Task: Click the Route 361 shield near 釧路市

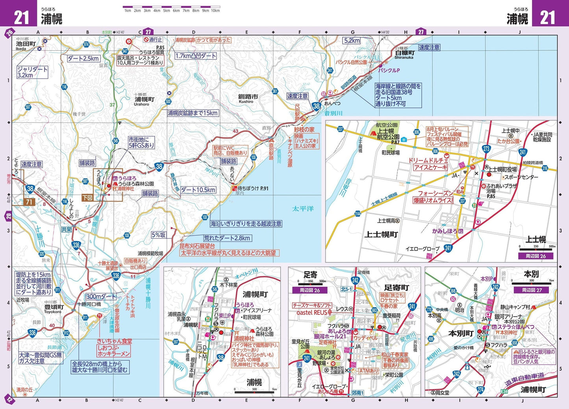Action: pos(275,91)
